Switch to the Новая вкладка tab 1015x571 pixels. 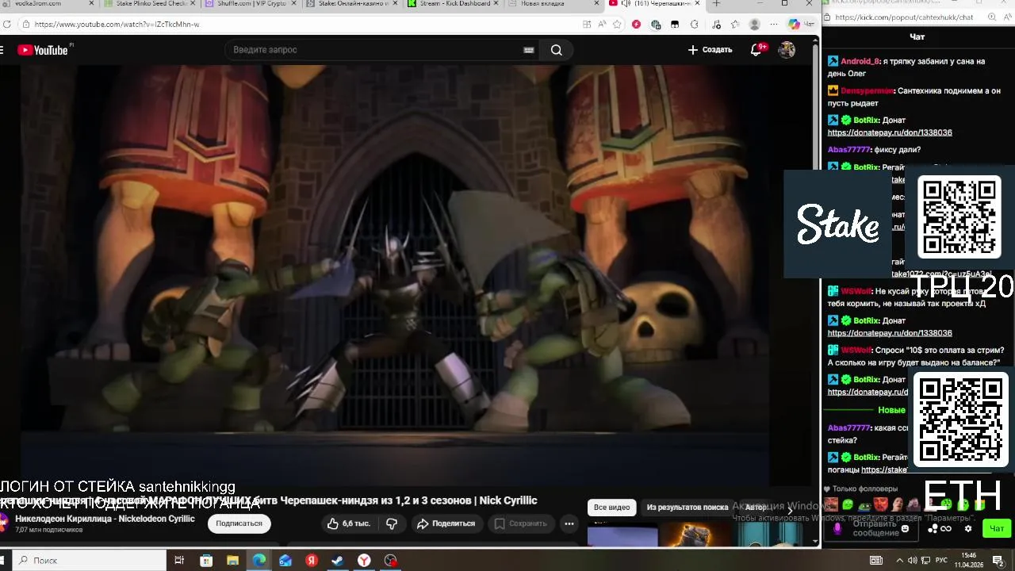(547, 4)
